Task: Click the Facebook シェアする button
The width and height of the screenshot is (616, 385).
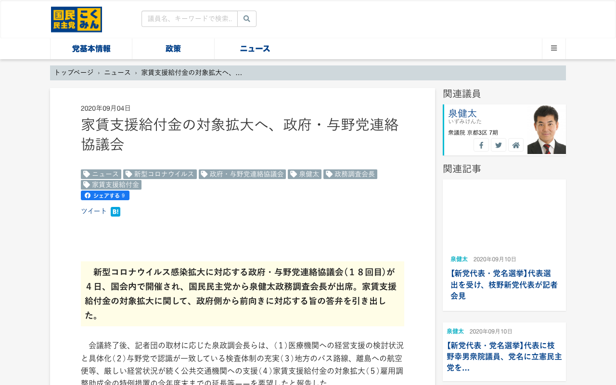Action: pyautogui.click(x=105, y=195)
